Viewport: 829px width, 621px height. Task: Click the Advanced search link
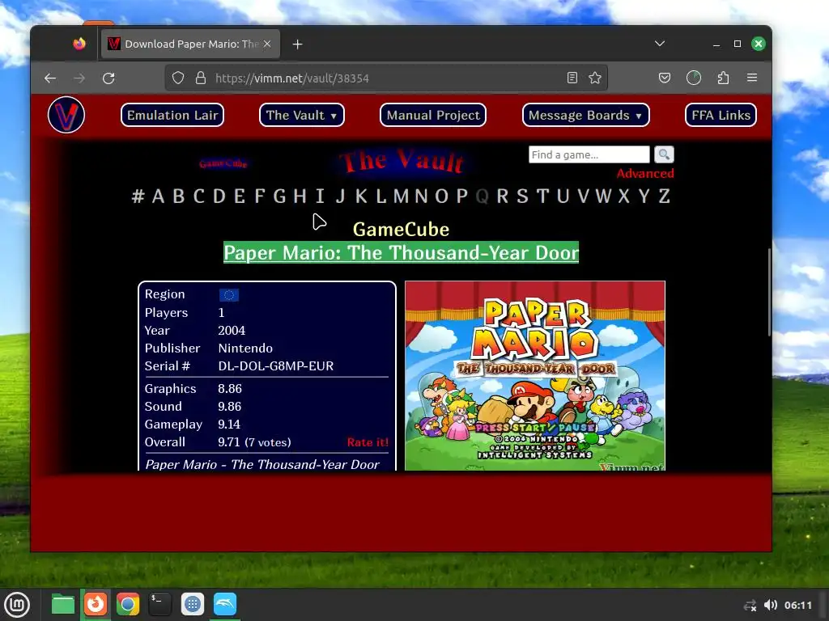645,173
